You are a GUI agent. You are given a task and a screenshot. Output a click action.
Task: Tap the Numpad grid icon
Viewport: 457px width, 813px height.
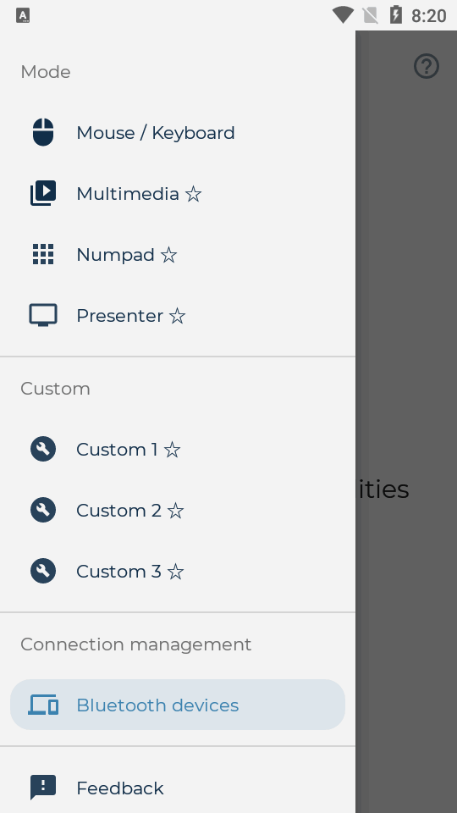43,254
